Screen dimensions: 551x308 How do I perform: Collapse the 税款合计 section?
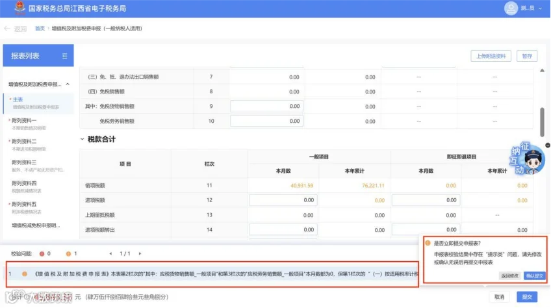coord(82,139)
